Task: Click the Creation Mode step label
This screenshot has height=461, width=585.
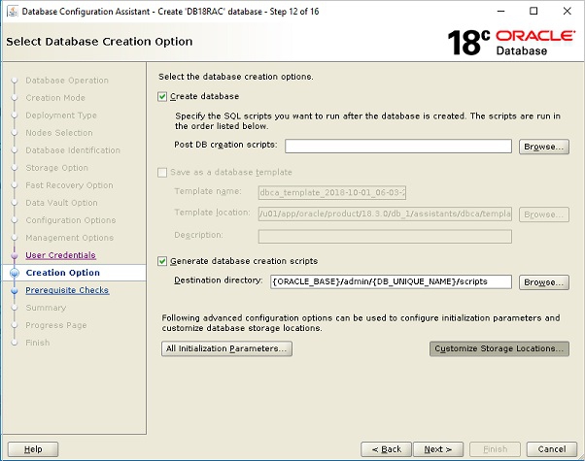Action: tap(55, 98)
